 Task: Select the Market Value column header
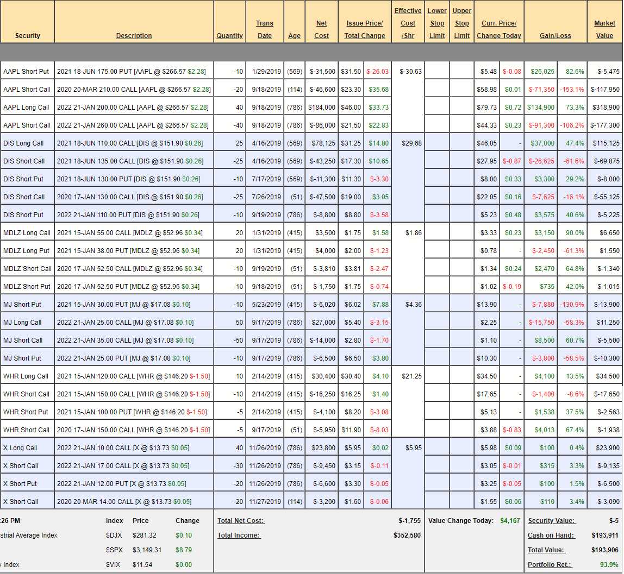(604, 29)
